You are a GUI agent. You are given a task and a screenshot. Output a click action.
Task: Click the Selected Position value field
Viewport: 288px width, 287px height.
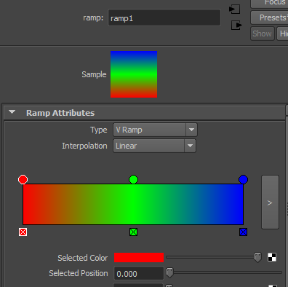click(139, 273)
